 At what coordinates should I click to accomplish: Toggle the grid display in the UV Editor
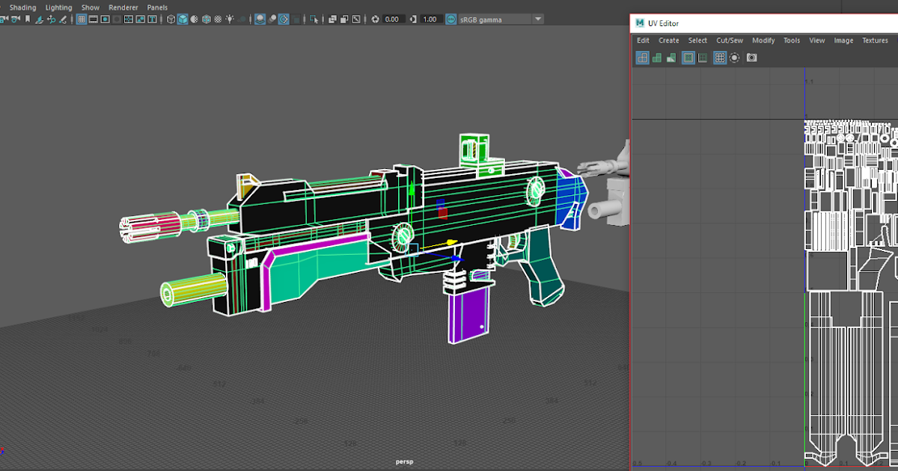pos(720,58)
